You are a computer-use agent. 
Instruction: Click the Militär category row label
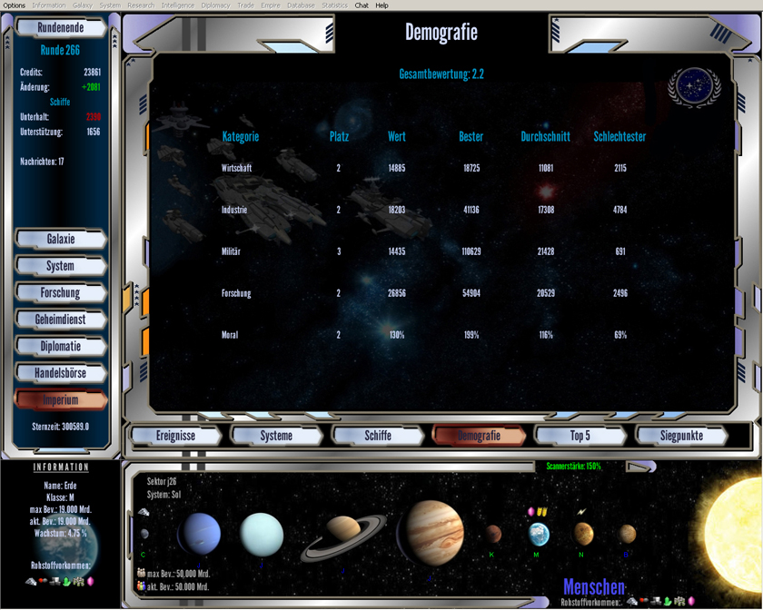[231, 251]
